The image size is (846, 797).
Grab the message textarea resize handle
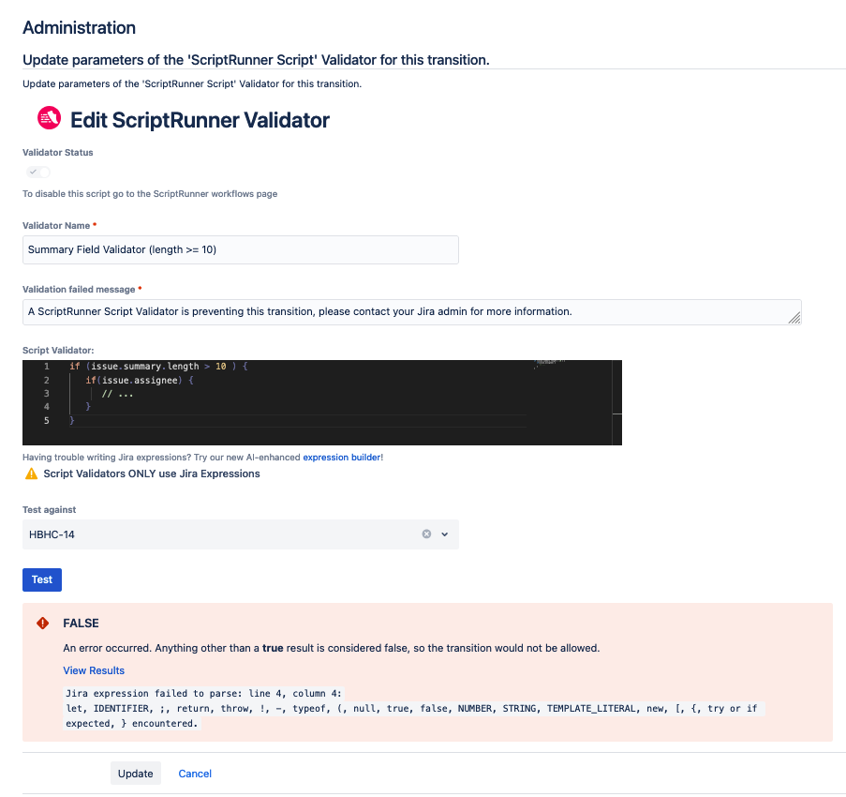coord(794,318)
